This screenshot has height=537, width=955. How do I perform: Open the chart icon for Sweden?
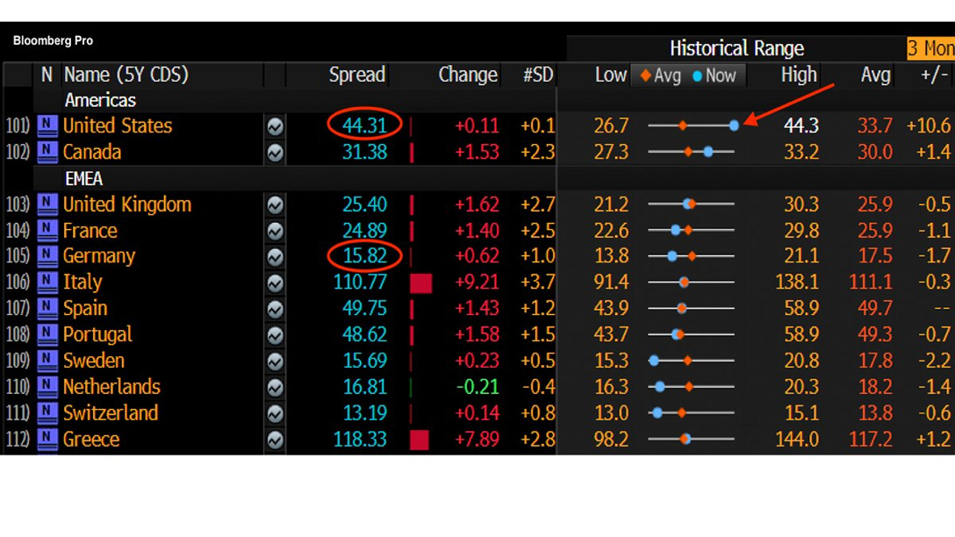[276, 362]
